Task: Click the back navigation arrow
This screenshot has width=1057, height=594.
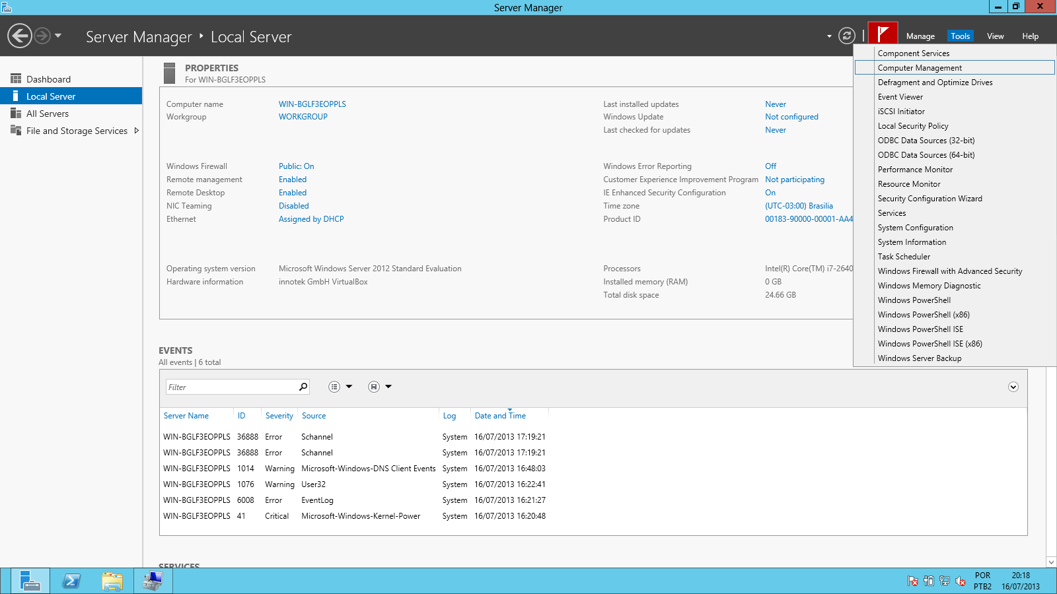Action: (x=20, y=36)
